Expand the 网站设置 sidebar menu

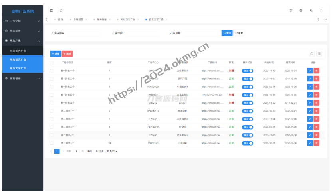(22, 31)
